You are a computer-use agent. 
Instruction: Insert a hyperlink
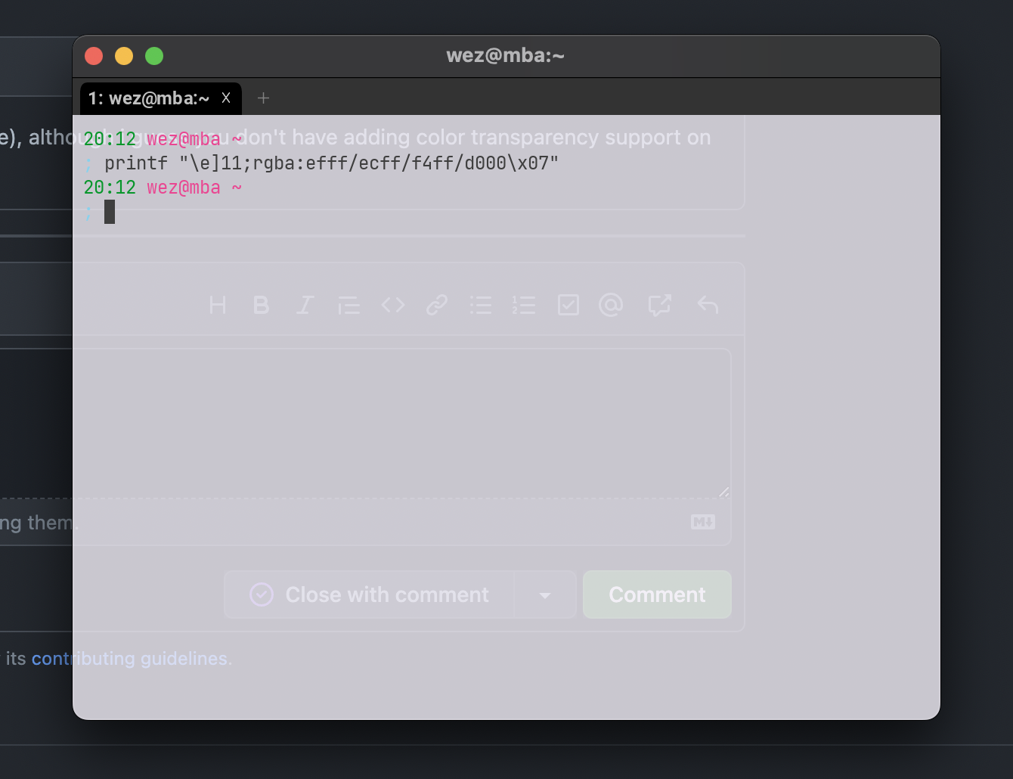pyautogui.click(x=436, y=305)
